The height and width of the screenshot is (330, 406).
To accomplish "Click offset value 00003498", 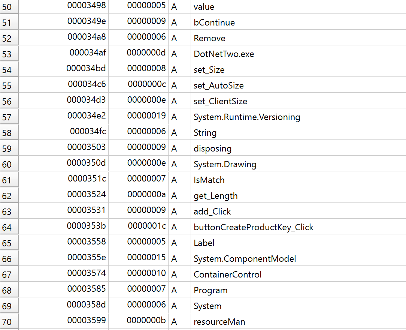I will (x=87, y=5).
